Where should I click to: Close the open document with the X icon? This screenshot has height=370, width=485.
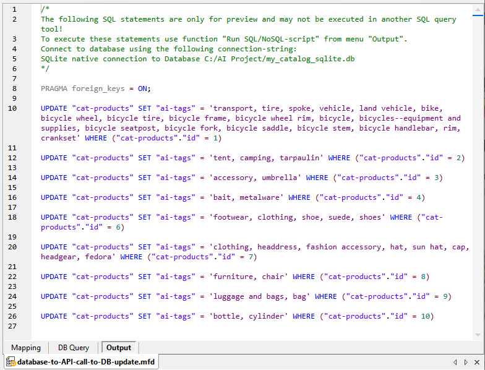pos(476,361)
